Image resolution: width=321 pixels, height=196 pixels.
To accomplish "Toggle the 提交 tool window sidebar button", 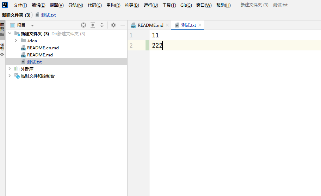I will click(2, 49).
